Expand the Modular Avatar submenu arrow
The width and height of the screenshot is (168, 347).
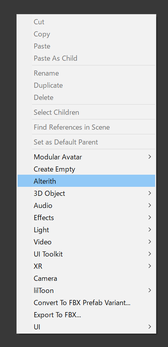tap(150, 157)
